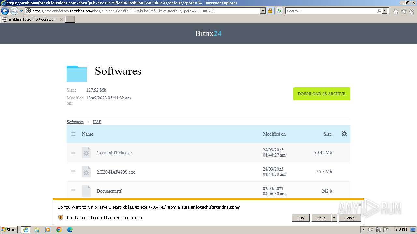Click the security shield warning icon
This screenshot has height=234, width=417.
(61, 217)
